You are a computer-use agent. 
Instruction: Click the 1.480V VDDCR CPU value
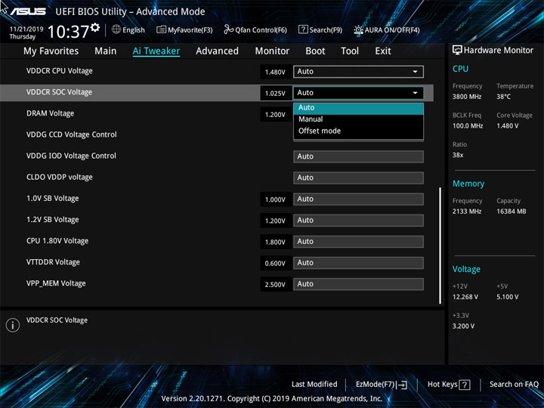tap(275, 73)
